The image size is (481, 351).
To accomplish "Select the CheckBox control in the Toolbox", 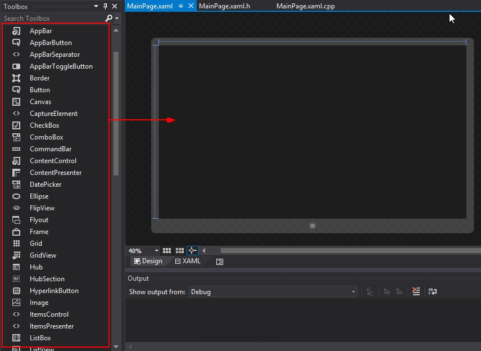I will 44,125.
